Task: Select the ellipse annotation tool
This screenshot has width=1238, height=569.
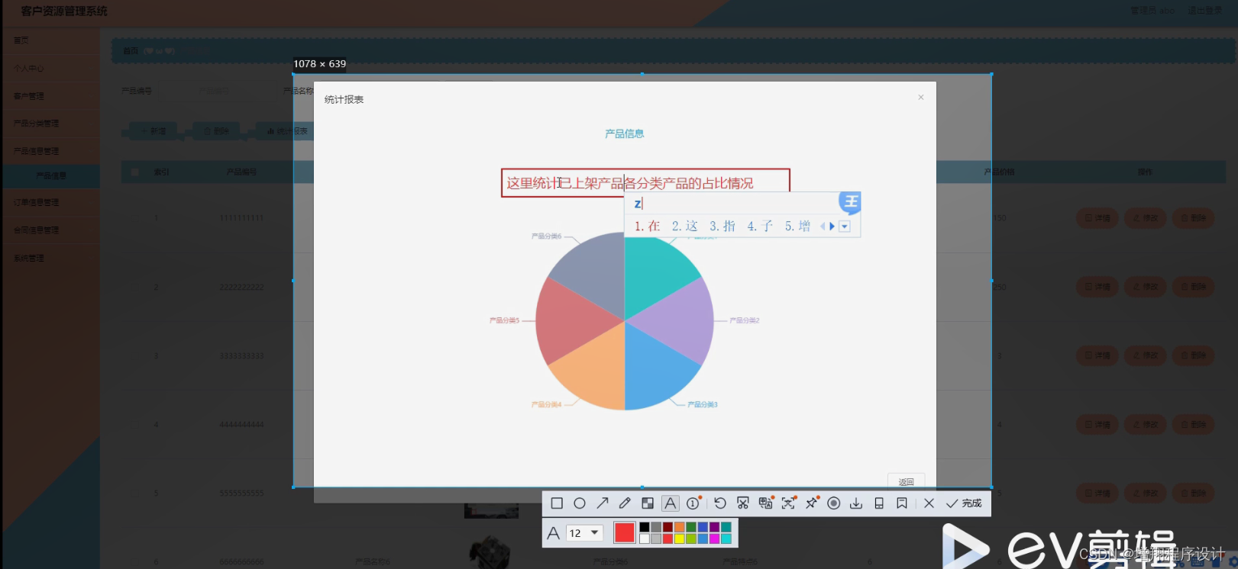Action: (x=580, y=503)
